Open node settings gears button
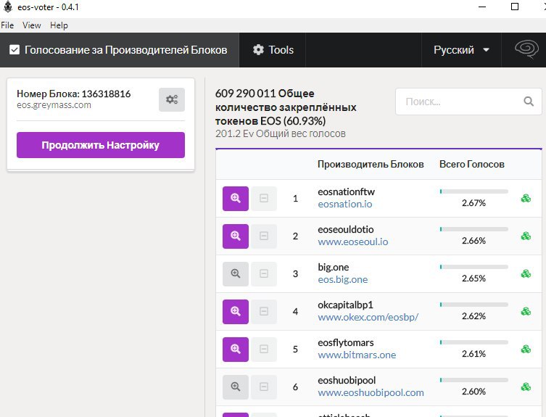This screenshot has width=546, height=417. coord(172,99)
